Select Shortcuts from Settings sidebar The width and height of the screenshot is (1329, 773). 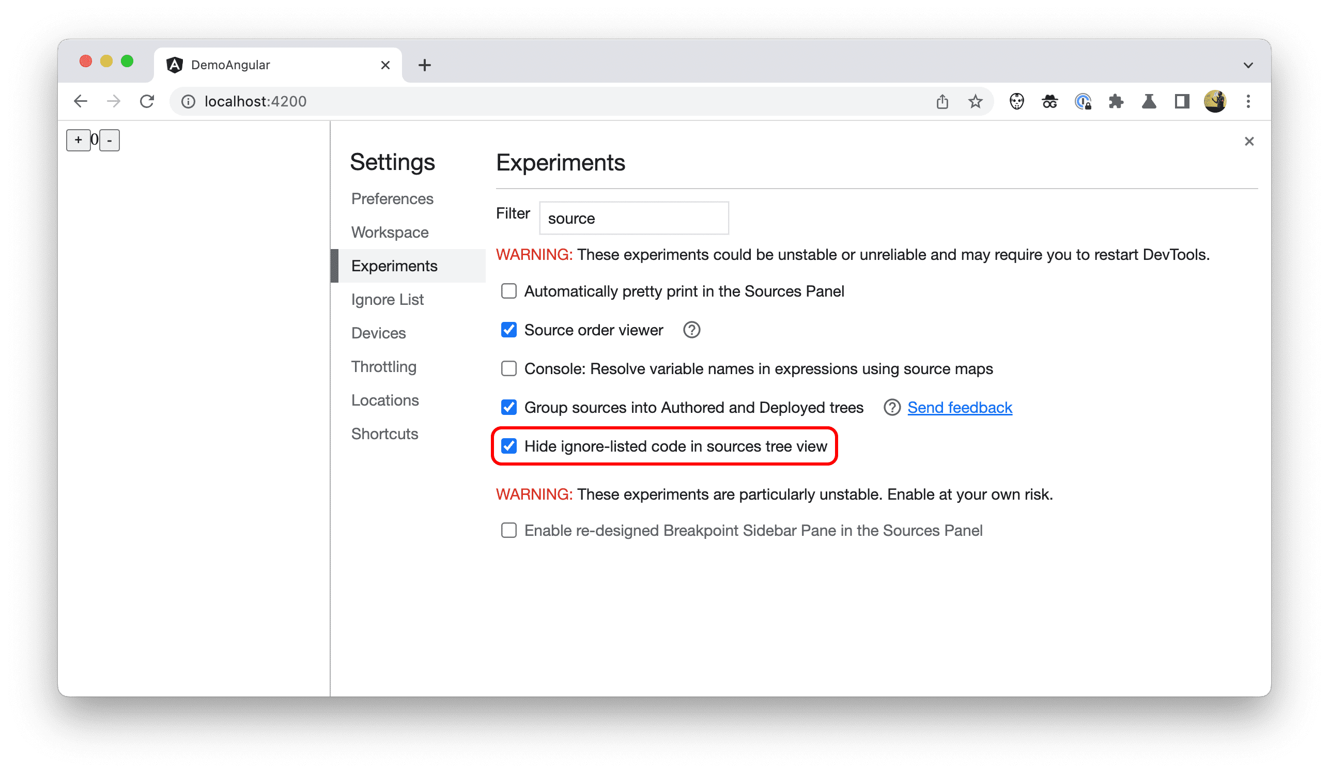tap(385, 432)
